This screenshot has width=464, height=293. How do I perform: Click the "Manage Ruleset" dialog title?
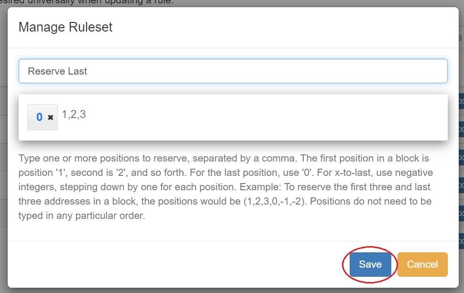tap(66, 27)
